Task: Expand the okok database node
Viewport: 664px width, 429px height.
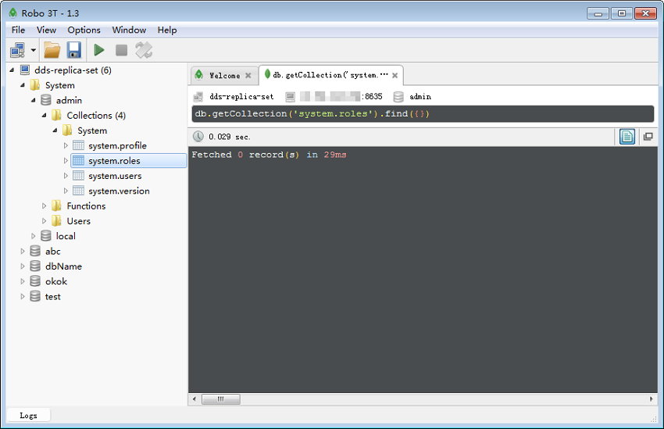Action: click(x=23, y=281)
